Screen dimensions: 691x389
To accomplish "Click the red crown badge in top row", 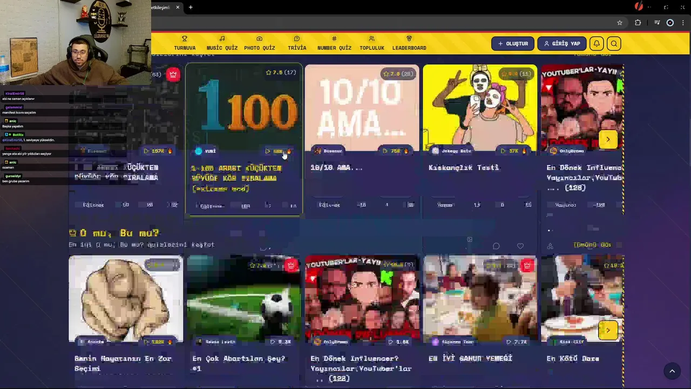I will tap(173, 75).
